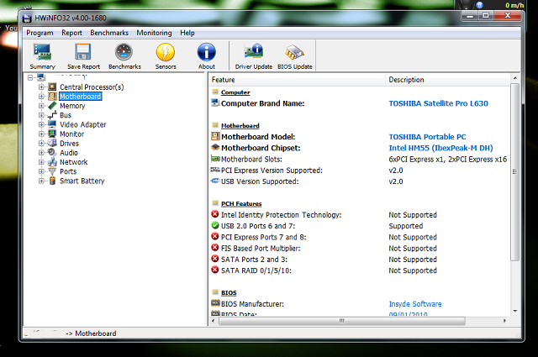Click the Feature column header
The image size is (538, 357).
[297, 80]
